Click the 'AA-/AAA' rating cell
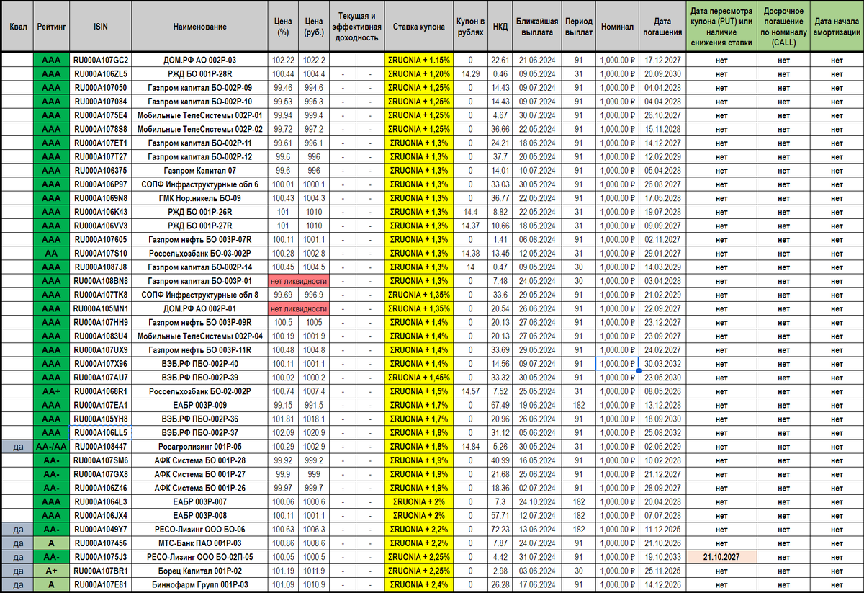The image size is (864, 593). tap(51, 447)
